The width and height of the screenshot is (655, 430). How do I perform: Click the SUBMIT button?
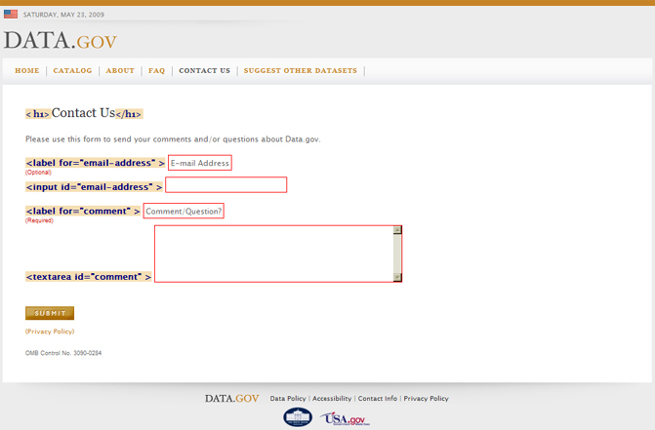click(x=50, y=313)
